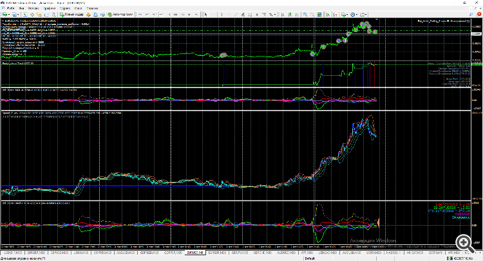Zoom in on the chart
Viewport: 483px width, 261px height.
pyautogui.click(x=305, y=14)
